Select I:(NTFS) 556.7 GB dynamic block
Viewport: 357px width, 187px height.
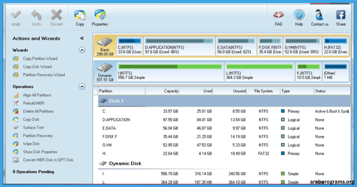point(170,72)
